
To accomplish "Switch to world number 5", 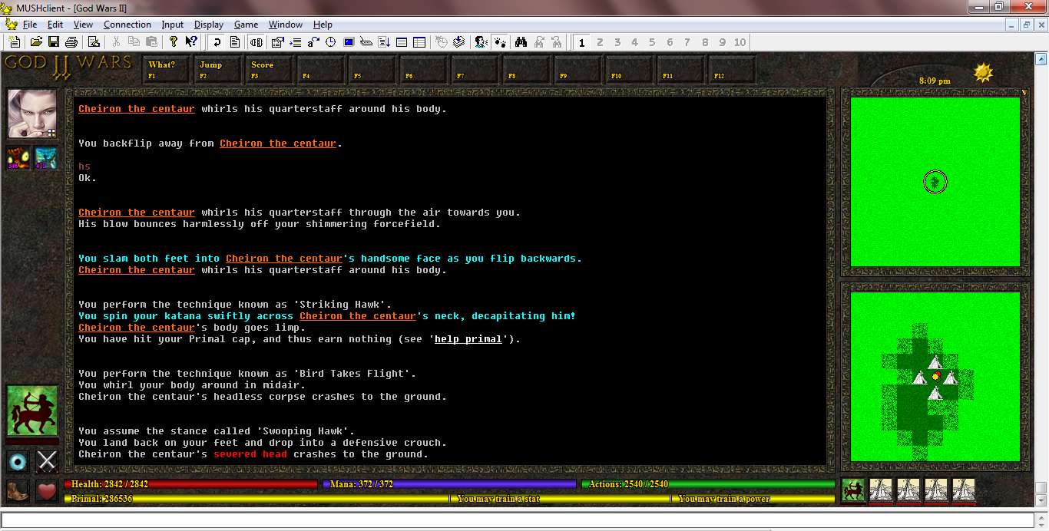I will (652, 42).
